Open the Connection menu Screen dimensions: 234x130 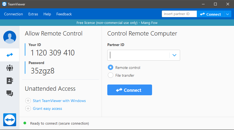click(x=13, y=14)
